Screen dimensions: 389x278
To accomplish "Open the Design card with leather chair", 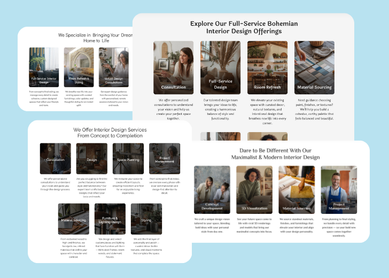I will (x=92, y=159).
